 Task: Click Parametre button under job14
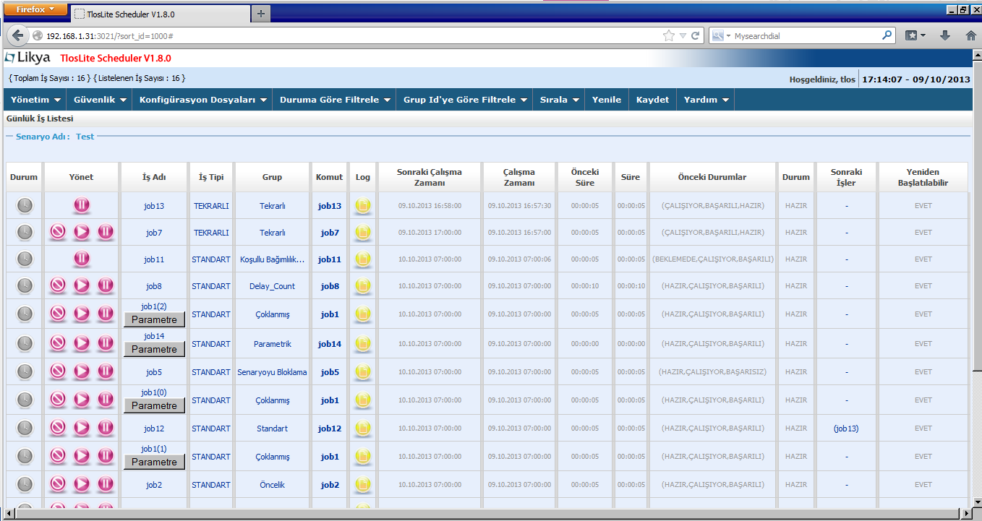click(154, 349)
